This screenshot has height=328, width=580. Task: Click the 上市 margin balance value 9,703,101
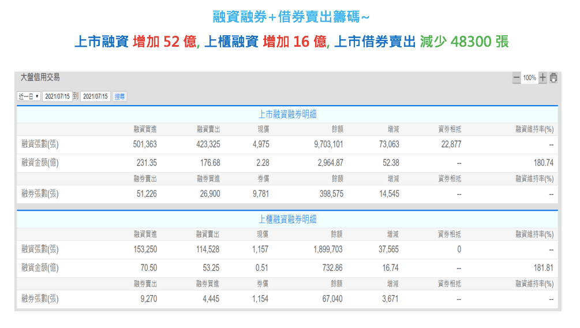328,144
